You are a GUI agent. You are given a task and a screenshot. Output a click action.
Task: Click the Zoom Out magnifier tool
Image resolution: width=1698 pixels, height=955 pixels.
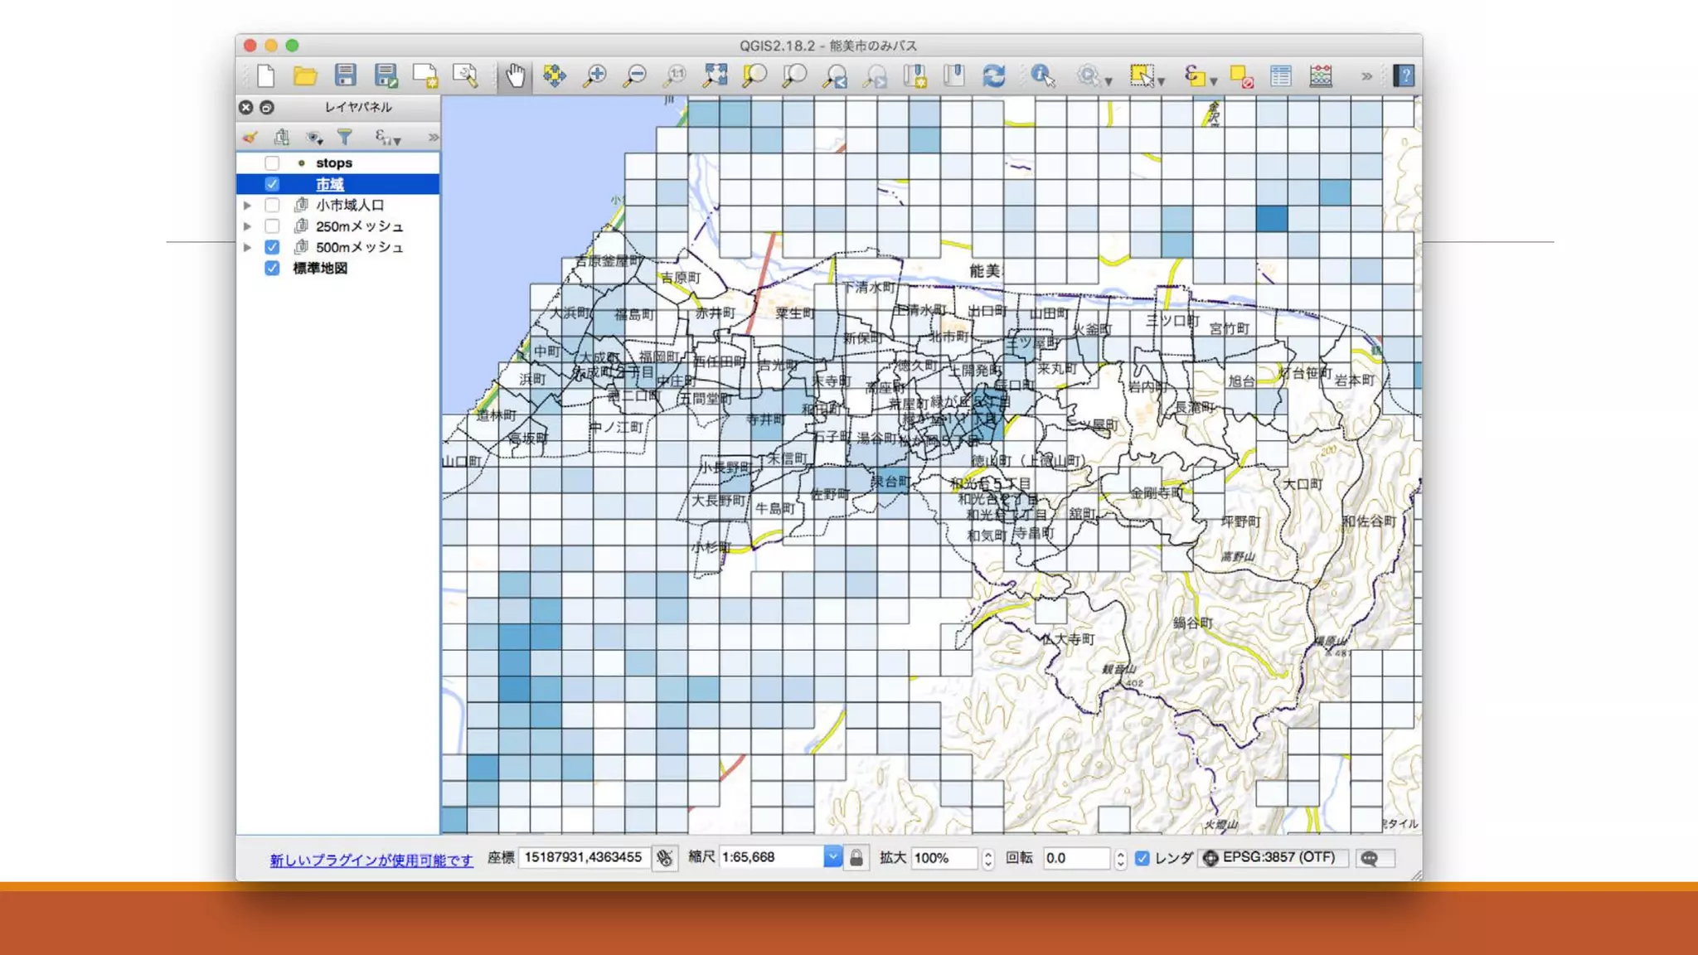click(x=635, y=76)
